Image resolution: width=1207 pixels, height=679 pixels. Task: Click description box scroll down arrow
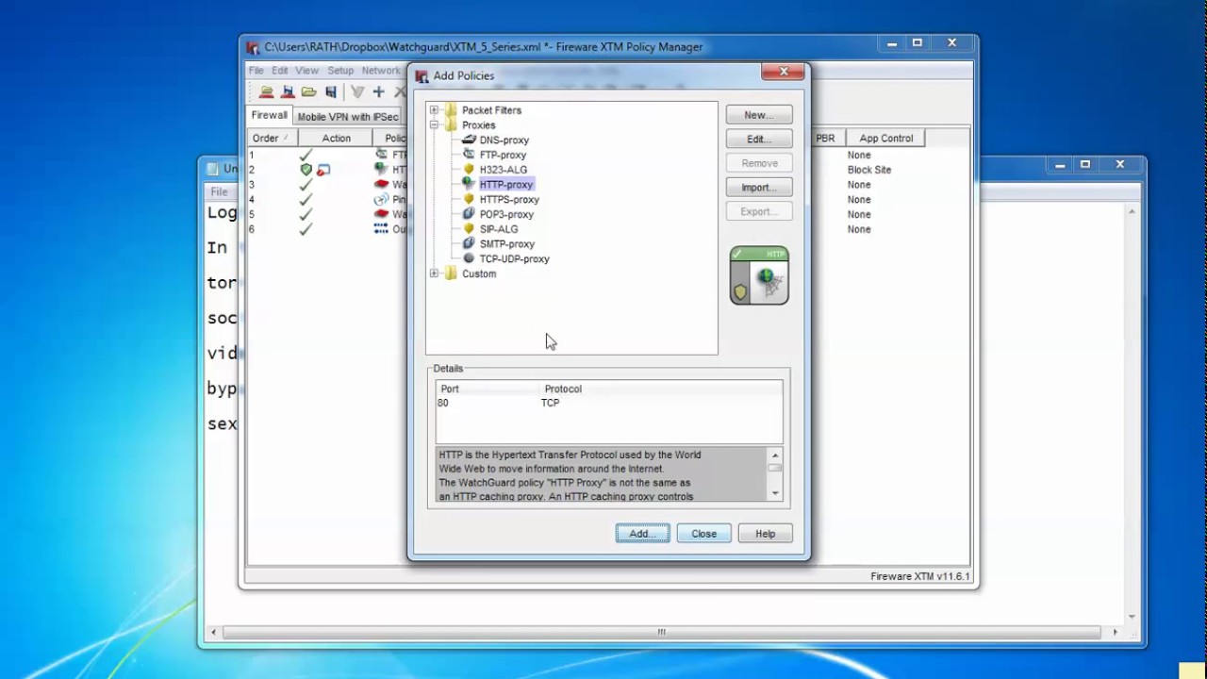coord(775,493)
